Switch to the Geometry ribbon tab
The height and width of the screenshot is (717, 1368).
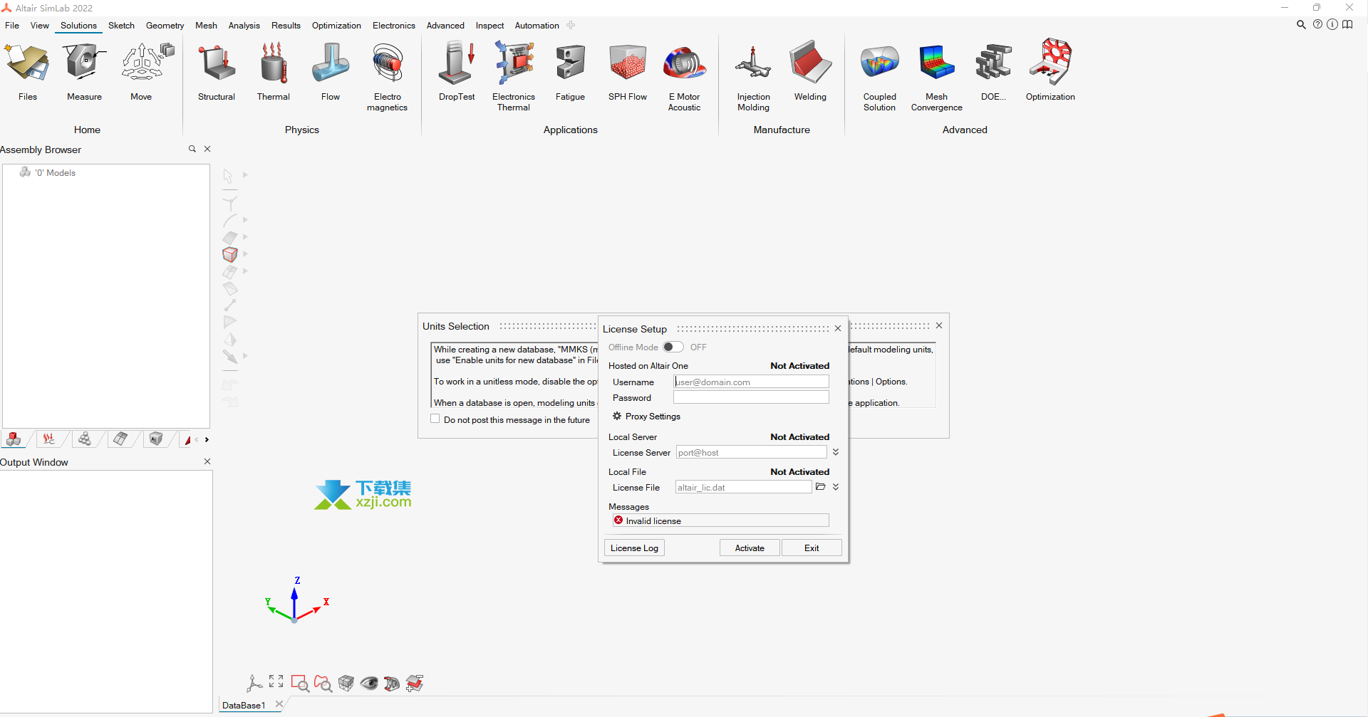pos(165,25)
